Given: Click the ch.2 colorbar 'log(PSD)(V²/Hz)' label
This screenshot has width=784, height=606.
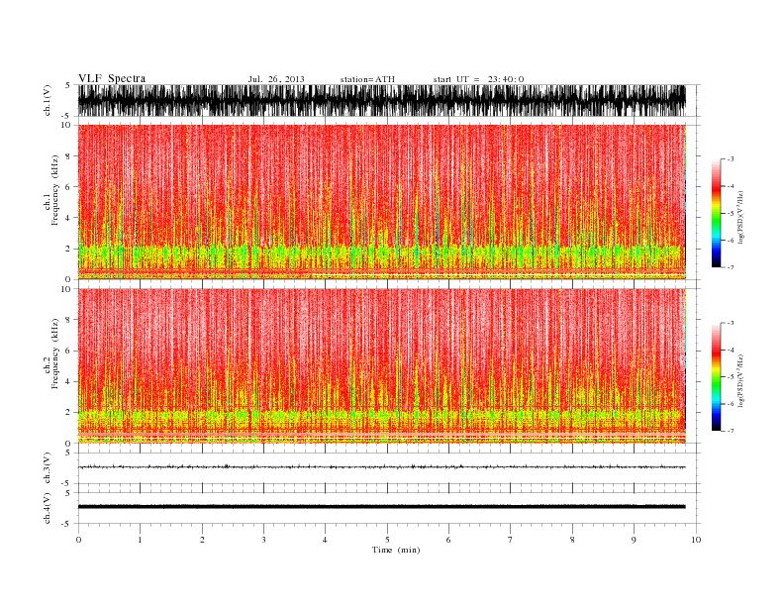Looking at the screenshot, I should [x=741, y=381].
